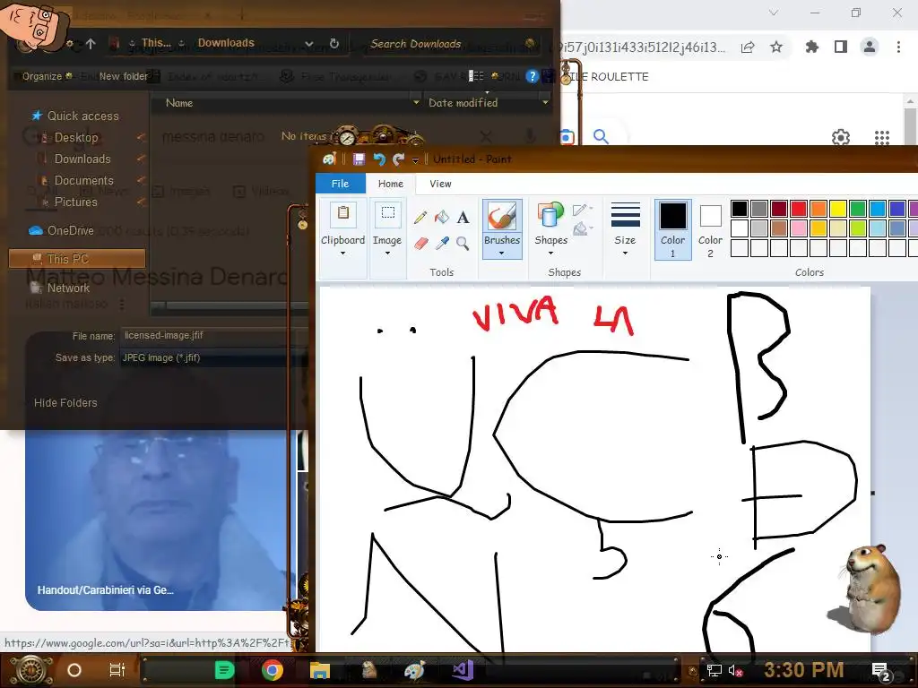This screenshot has height=688, width=918.
Task: Click the Select rectangle icon under Image
Action: (x=387, y=214)
